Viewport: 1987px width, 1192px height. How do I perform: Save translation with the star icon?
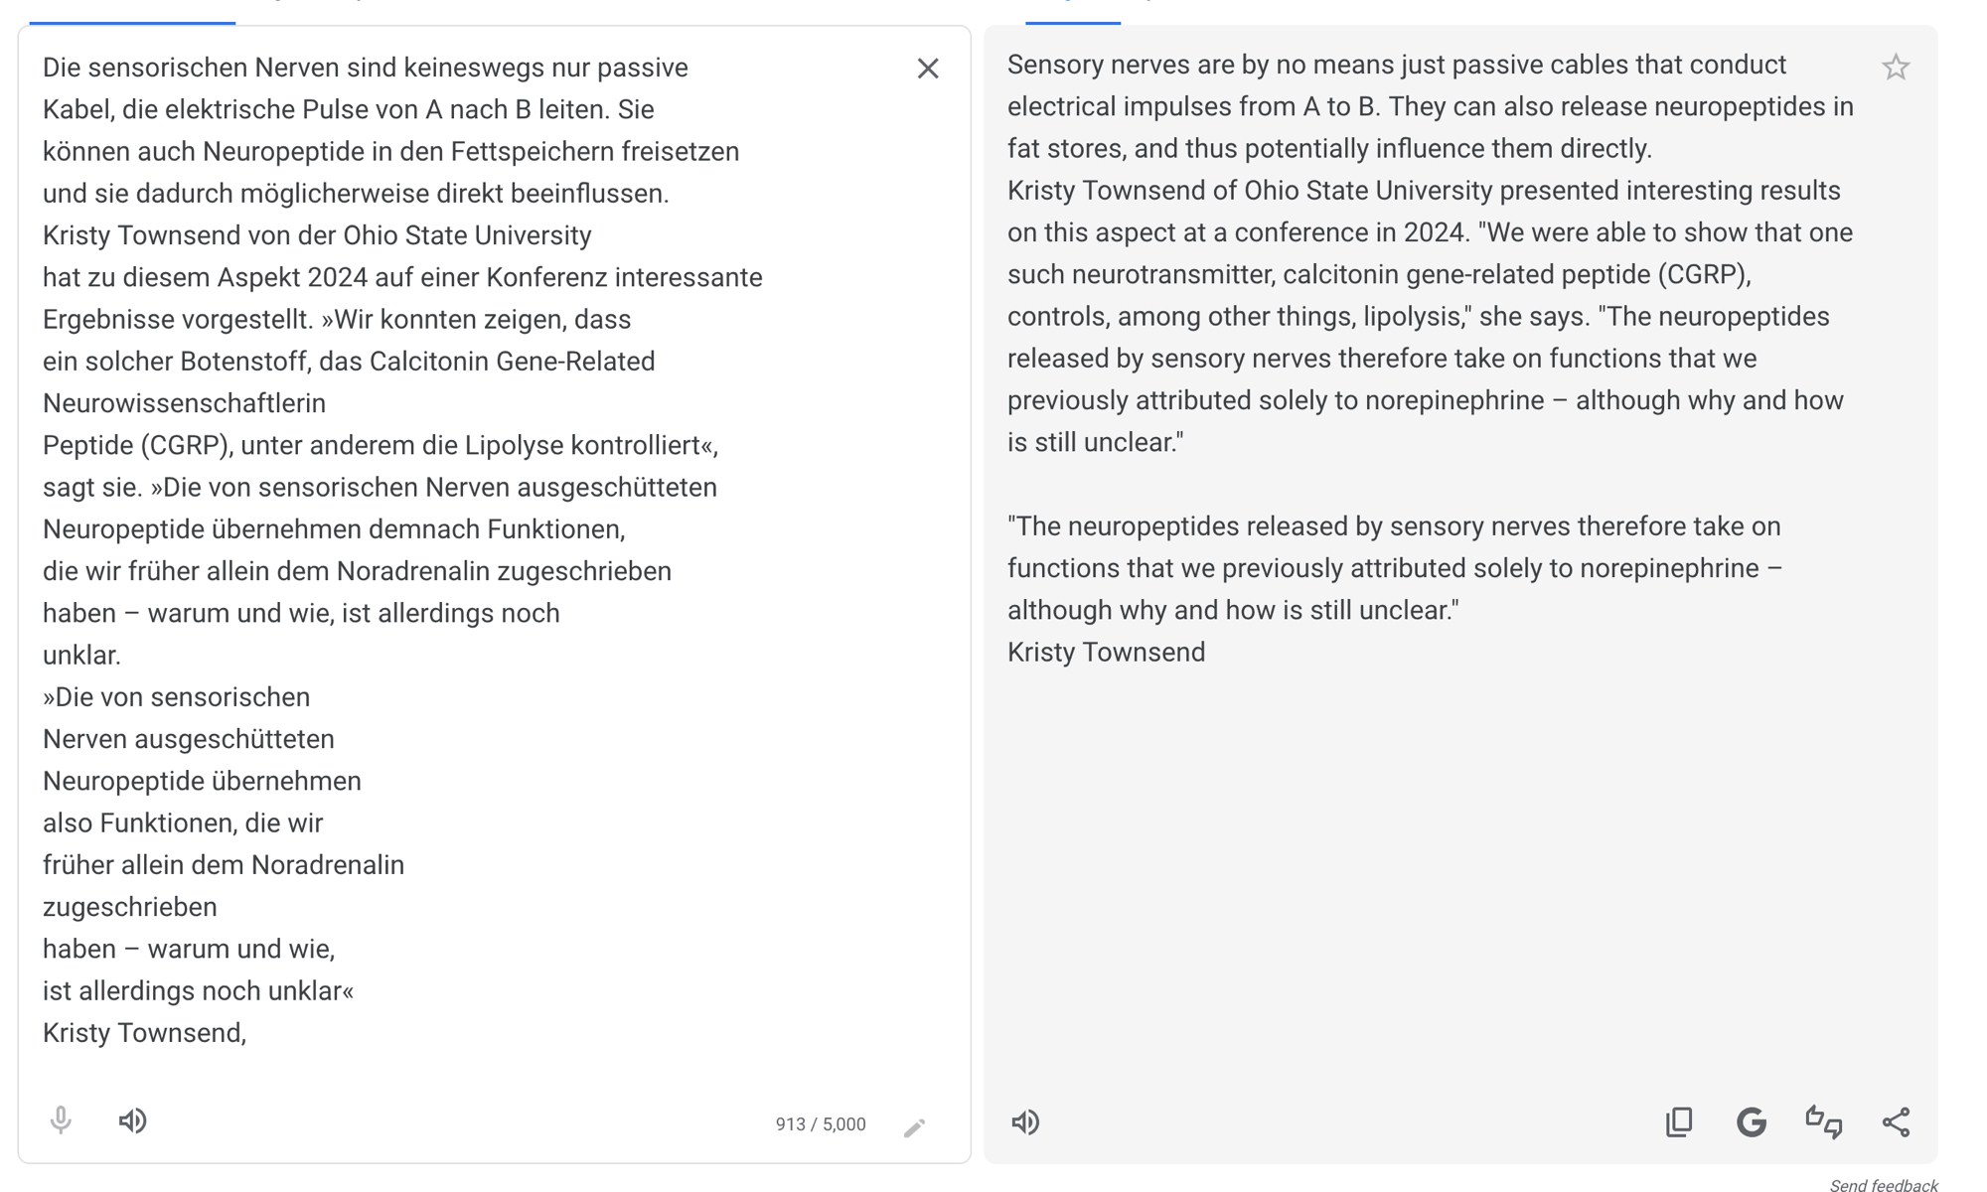tap(1895, 68)
